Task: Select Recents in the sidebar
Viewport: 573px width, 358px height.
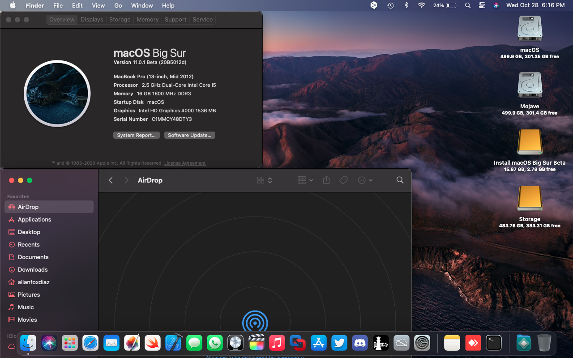Action: [49, 244]
